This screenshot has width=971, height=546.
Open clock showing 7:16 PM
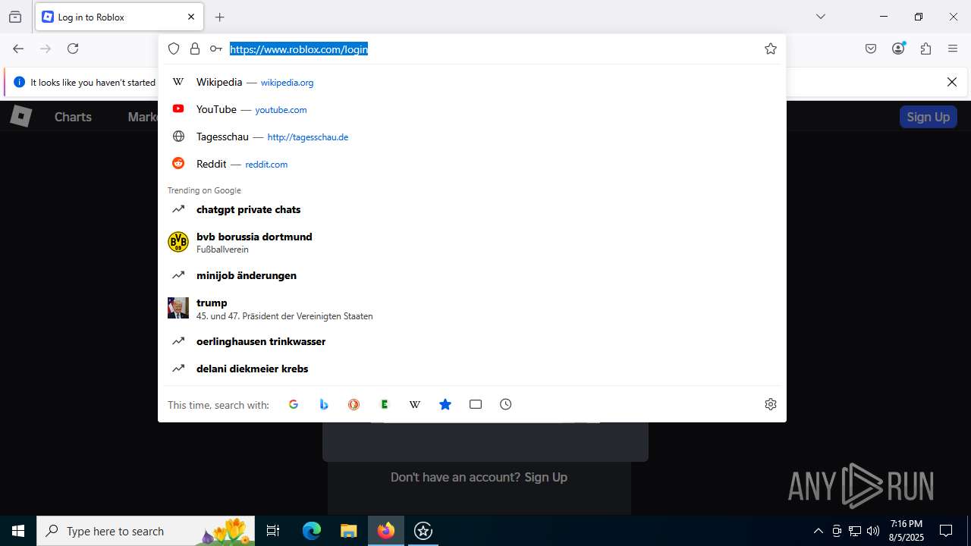coord(907,531)
